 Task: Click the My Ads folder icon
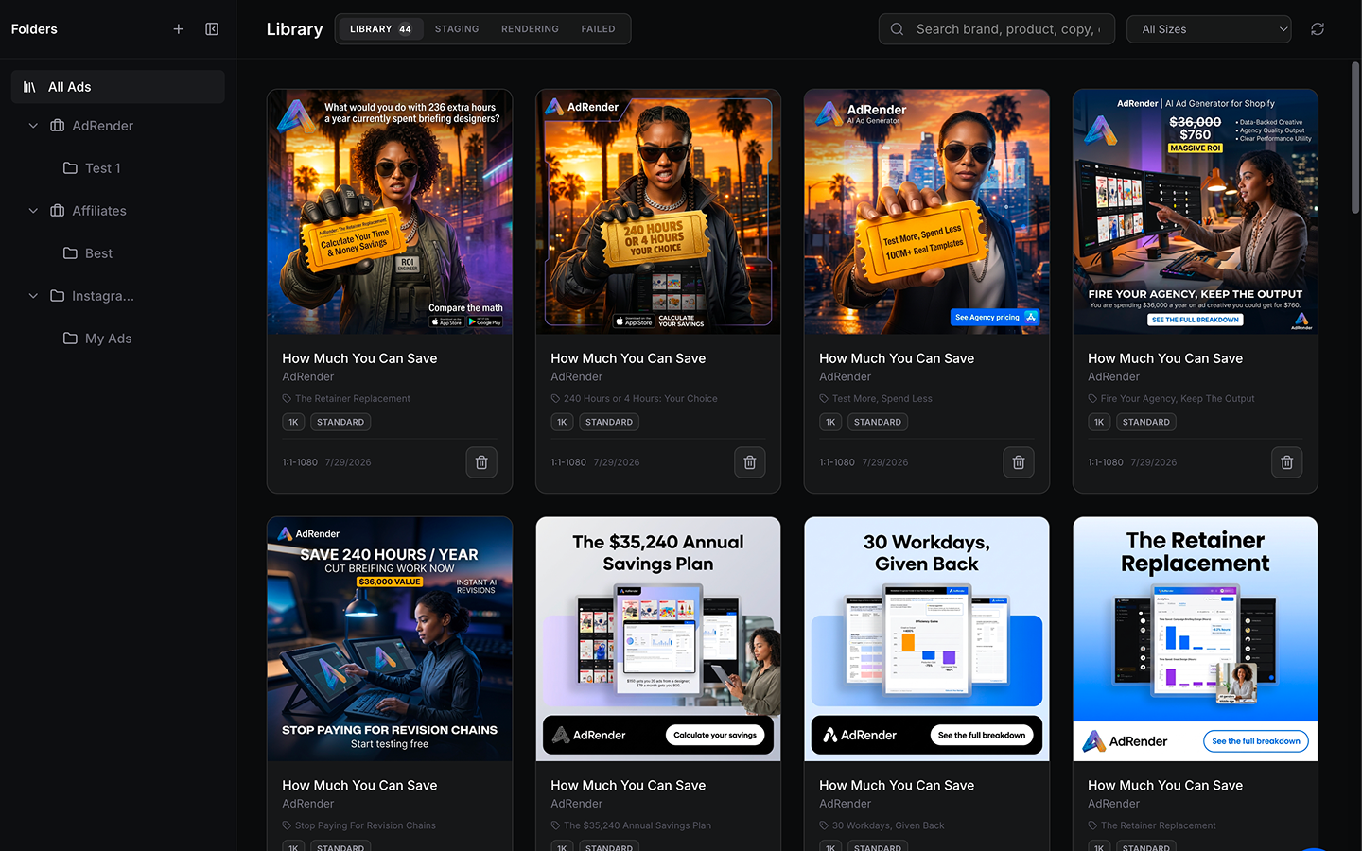point(70,339)
